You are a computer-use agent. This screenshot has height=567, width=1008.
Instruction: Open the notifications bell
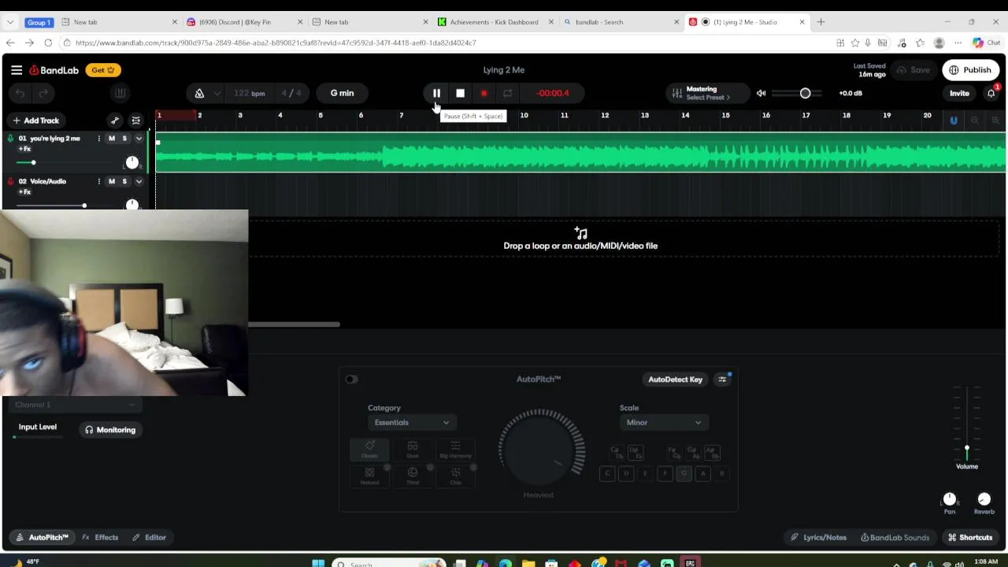[991, 93]
